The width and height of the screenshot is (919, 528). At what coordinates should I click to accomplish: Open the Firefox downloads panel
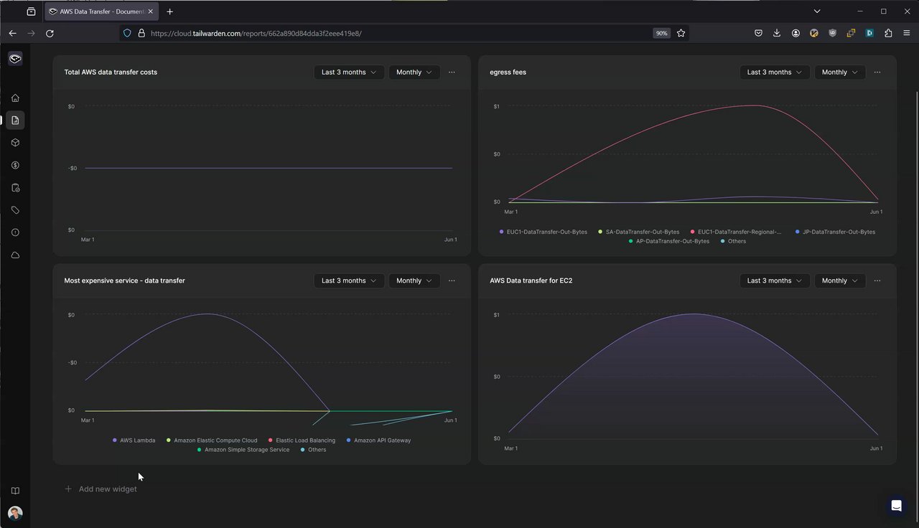click(777, 33)
